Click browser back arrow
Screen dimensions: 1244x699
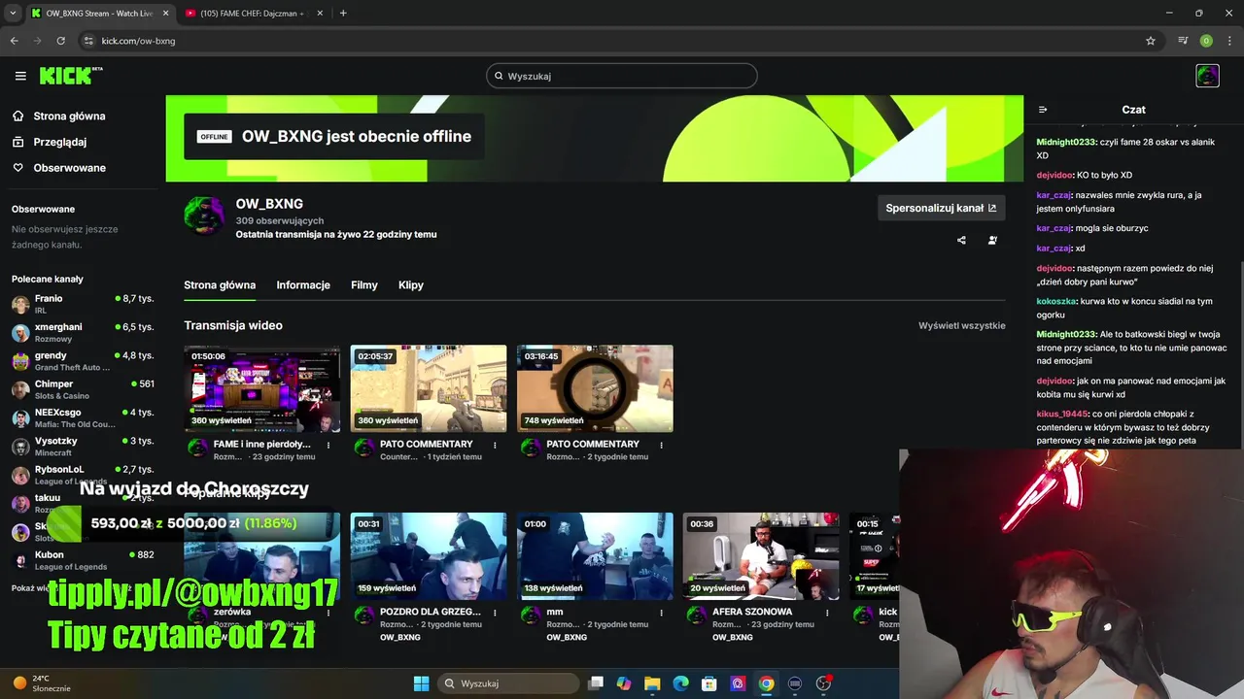[15, 41]
